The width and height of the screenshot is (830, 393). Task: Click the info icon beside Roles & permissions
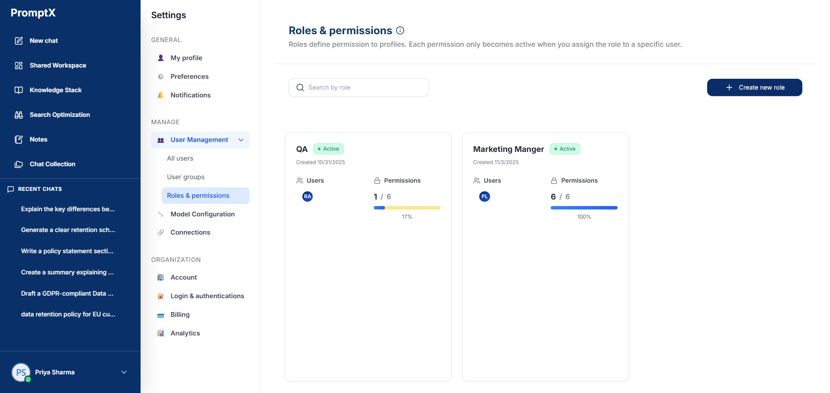coord(401,30)
